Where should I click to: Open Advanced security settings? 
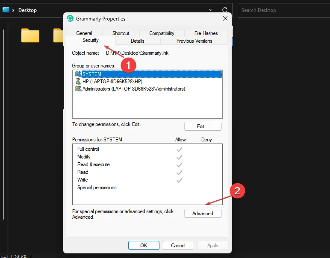203,214
